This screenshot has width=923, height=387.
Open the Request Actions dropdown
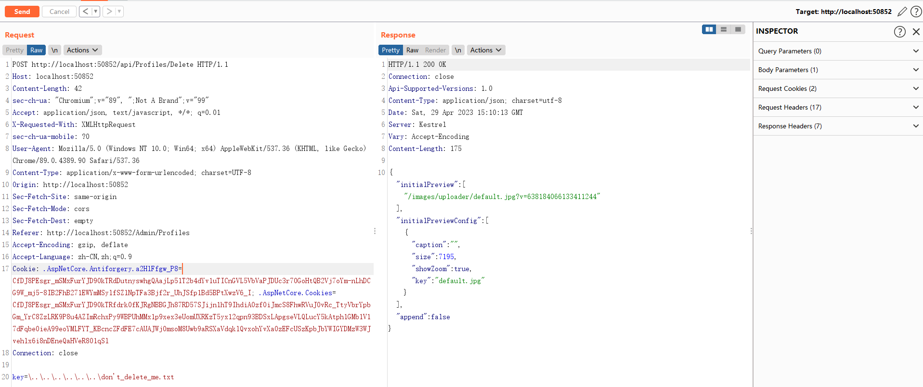click(x=82, y=50)
